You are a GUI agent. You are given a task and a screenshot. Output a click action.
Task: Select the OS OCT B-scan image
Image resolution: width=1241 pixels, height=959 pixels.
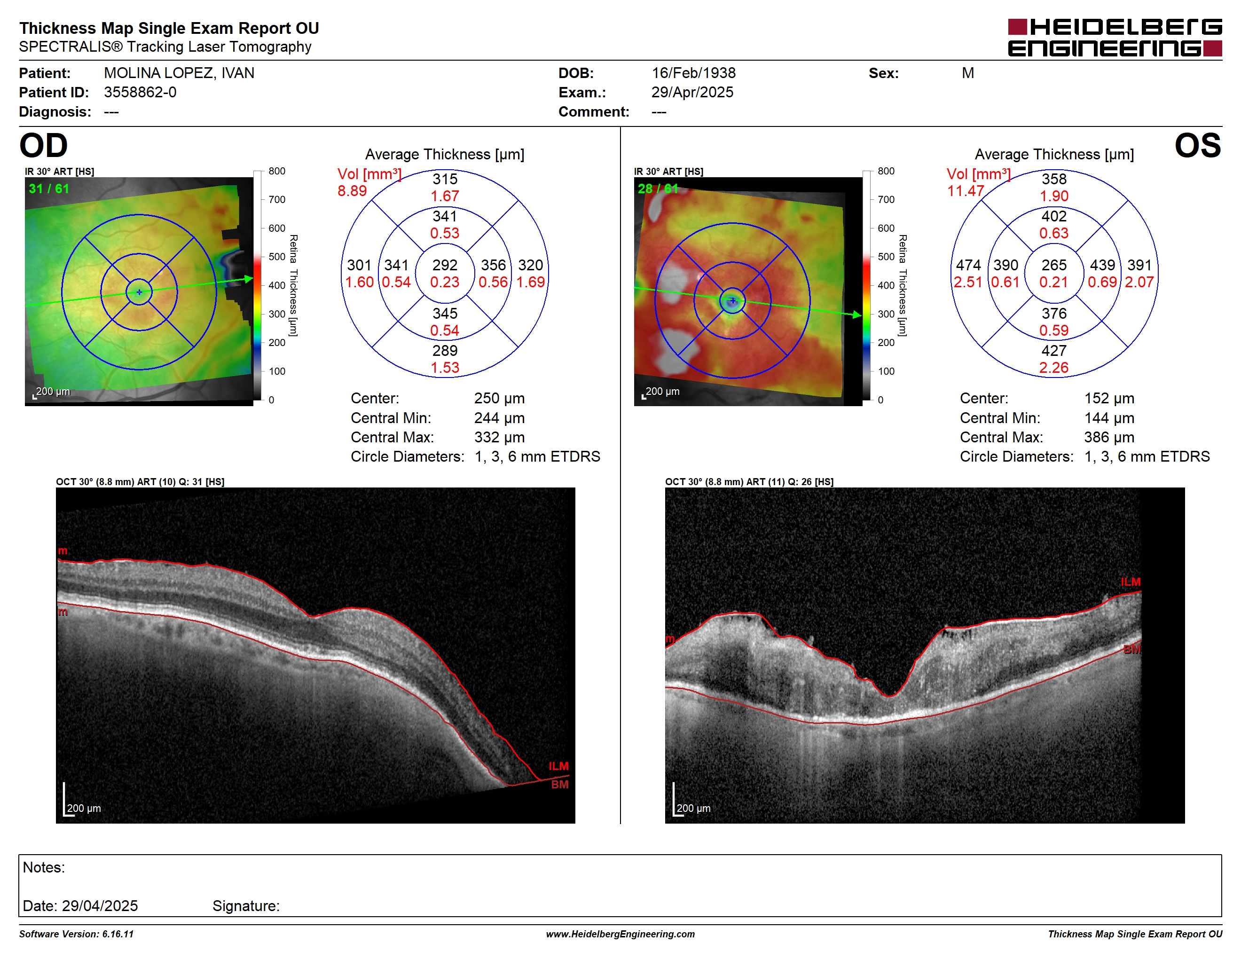click(925, 655)
